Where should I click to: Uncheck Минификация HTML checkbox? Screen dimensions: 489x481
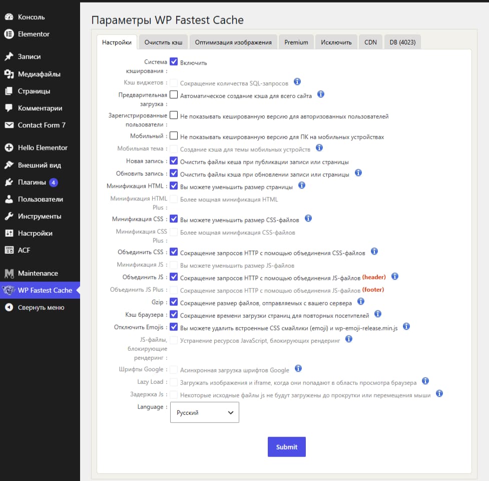point(174,186)
